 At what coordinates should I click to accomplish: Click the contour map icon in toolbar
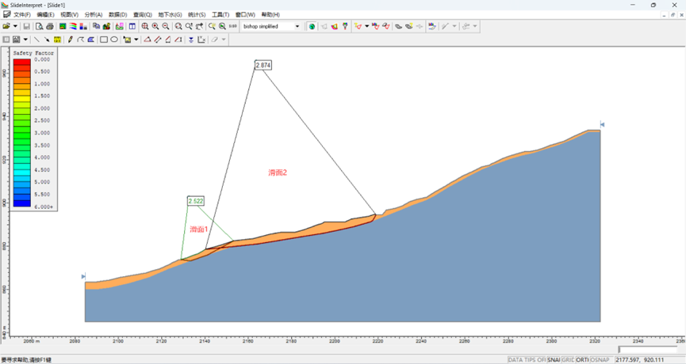[63, 26]
